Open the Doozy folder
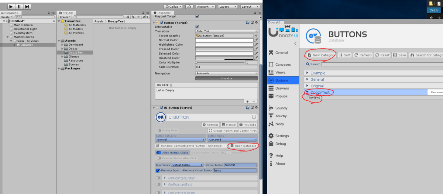The height and width of the screenshot is (194, 443). pos(73,49)
